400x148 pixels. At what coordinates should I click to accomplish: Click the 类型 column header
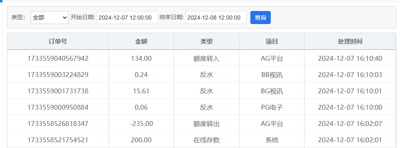[x=207, y=41]
